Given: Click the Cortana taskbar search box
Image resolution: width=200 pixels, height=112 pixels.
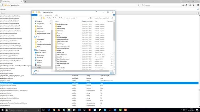Looking at the screenshot, I should (23, 110).
